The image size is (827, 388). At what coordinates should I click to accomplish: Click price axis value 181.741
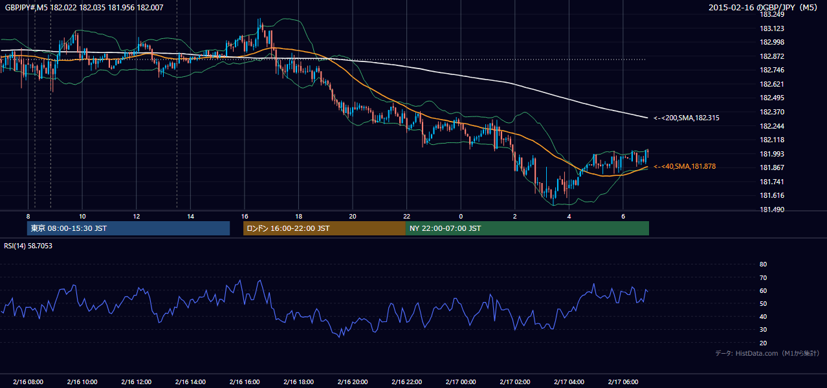click(771, 182)
